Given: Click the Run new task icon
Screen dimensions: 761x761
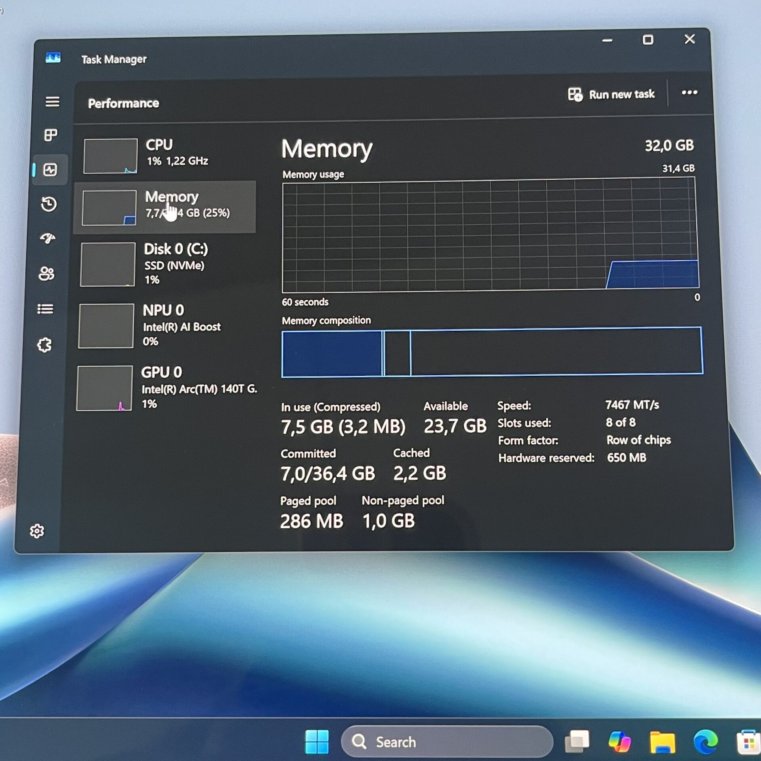Looking at the screenshot, I should click(575, 94).
